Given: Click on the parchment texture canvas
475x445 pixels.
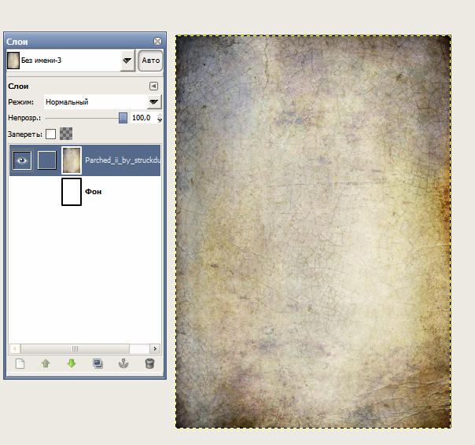Looking at the screenshot, I should pyautogui.click(x=313, y=232).
